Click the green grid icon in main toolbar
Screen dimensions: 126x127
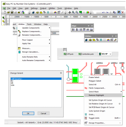coord(48,12)
